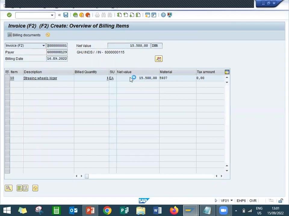Click the table select-all corner icon
Image resolution: width=289 pixels, height=216 pixels.
click(x=7, y=72)
